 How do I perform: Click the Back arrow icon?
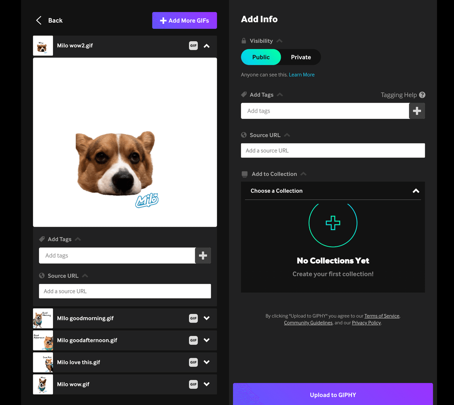click(39, 20)
